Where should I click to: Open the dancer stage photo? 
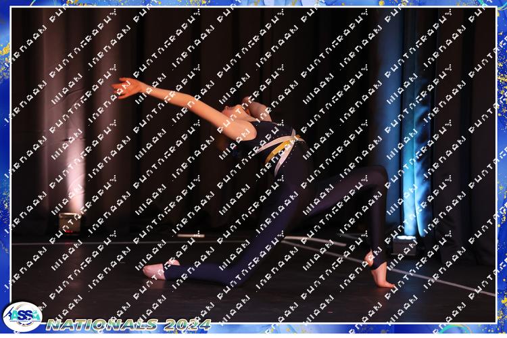pyautogui.click(x=254, y=165)
